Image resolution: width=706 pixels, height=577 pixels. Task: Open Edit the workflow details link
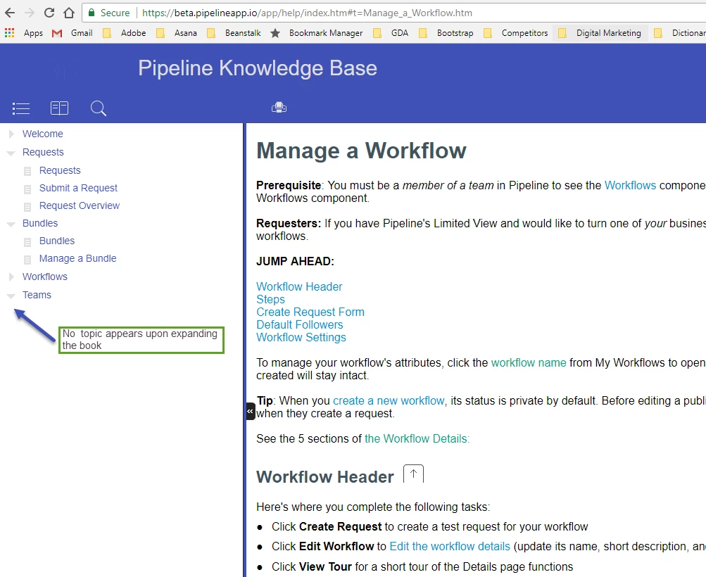pos(450,547)
